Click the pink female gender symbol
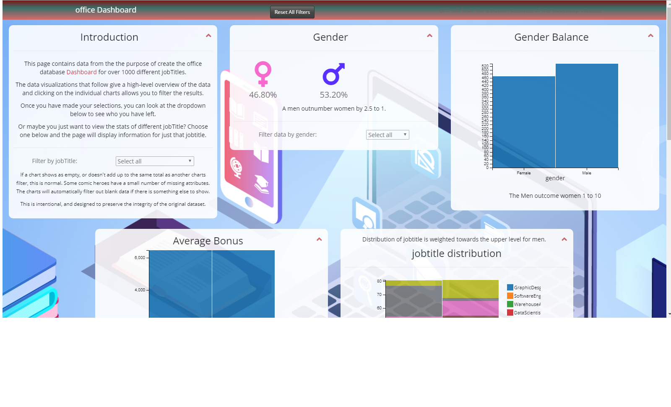This screenshot has height=407, width=671. pos(263,74)
